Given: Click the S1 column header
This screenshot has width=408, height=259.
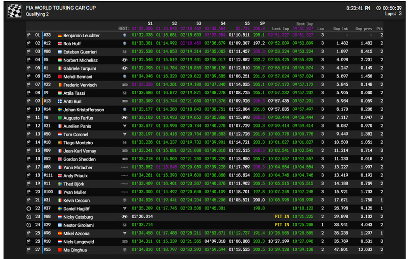Looking at the screenshot, I should (150, 23).
